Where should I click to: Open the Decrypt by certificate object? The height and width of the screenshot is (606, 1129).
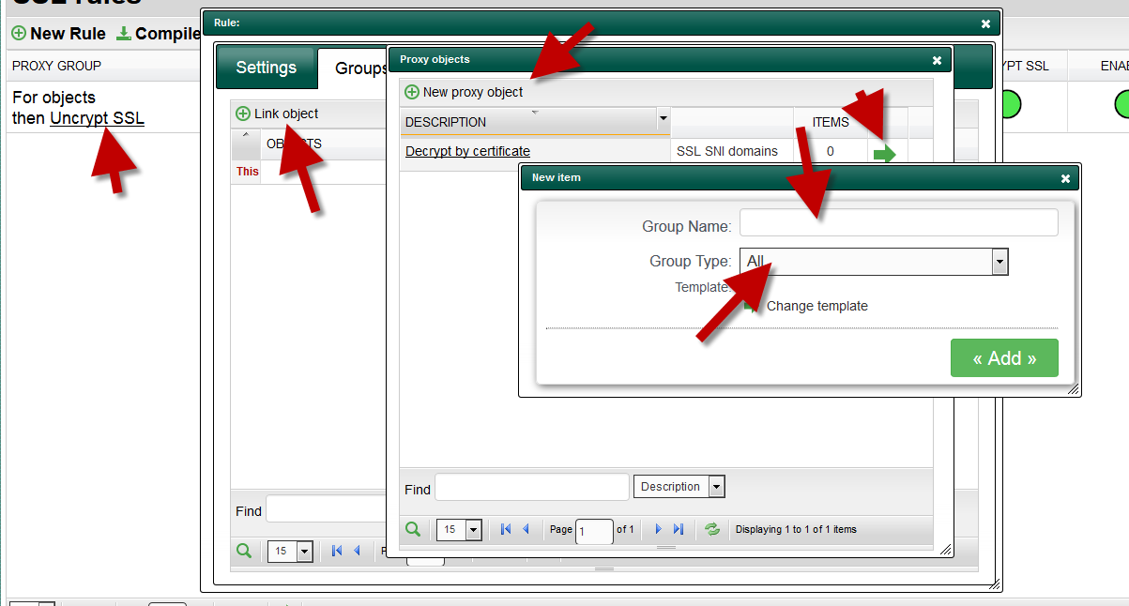467,151
